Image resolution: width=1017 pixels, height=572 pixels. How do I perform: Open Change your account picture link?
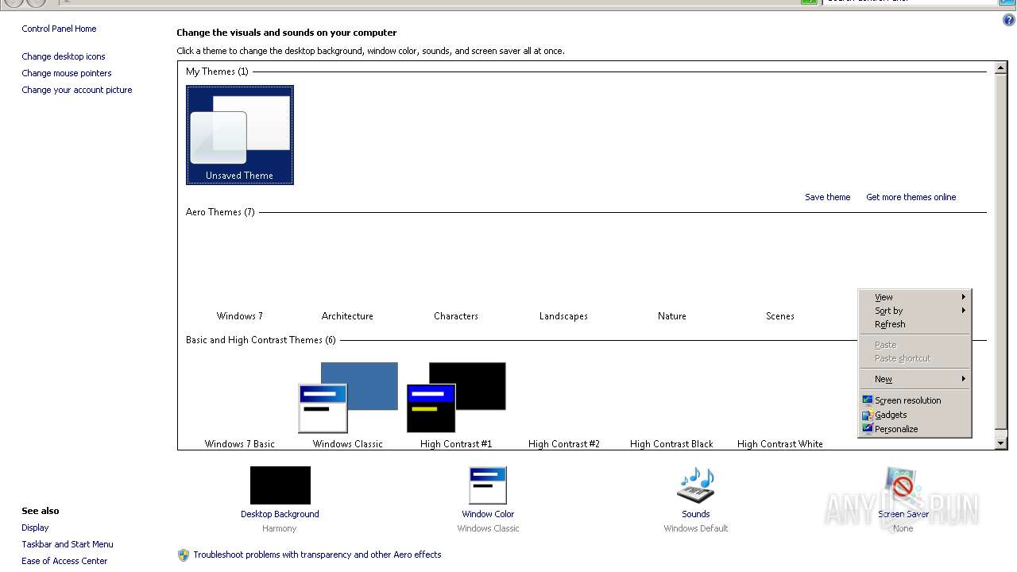[x=77, y=90]
